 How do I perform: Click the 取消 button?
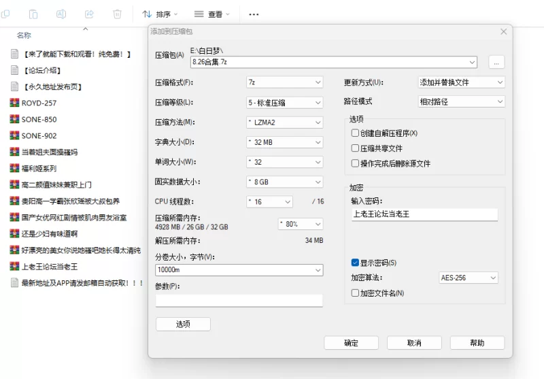click(414, 343)
